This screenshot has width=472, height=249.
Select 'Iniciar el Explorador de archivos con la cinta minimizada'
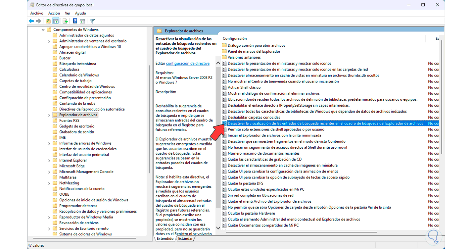(x=274, y=135)
